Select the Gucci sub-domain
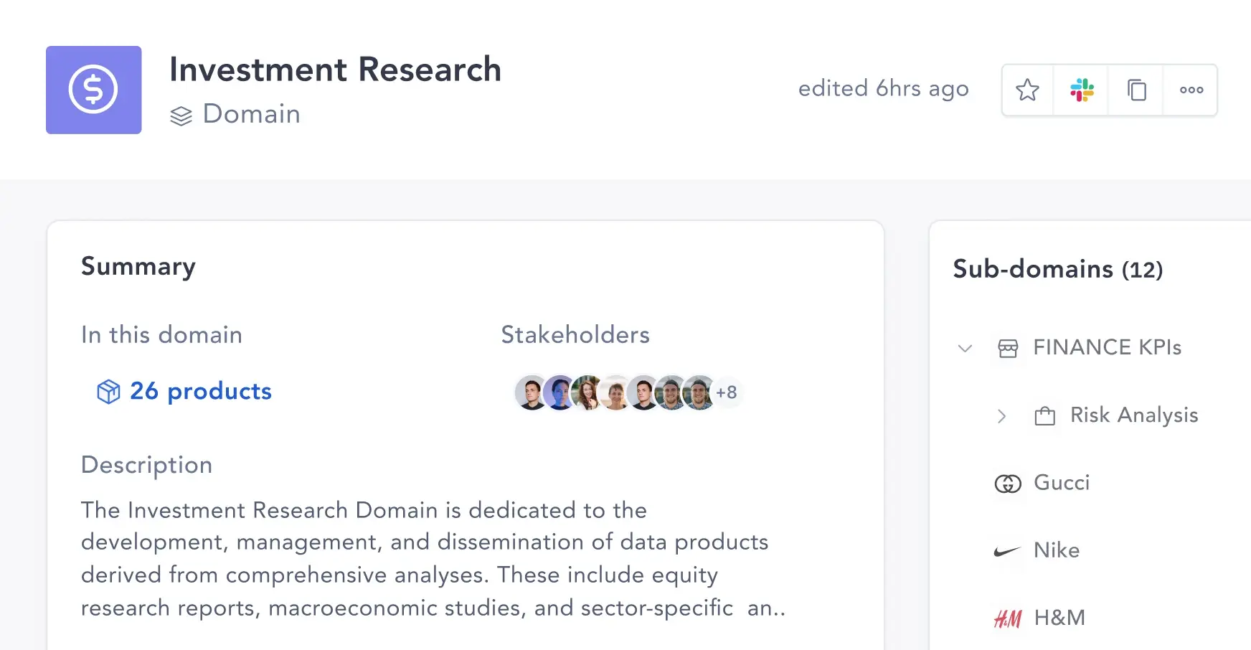 click(x=1062, y=483)
